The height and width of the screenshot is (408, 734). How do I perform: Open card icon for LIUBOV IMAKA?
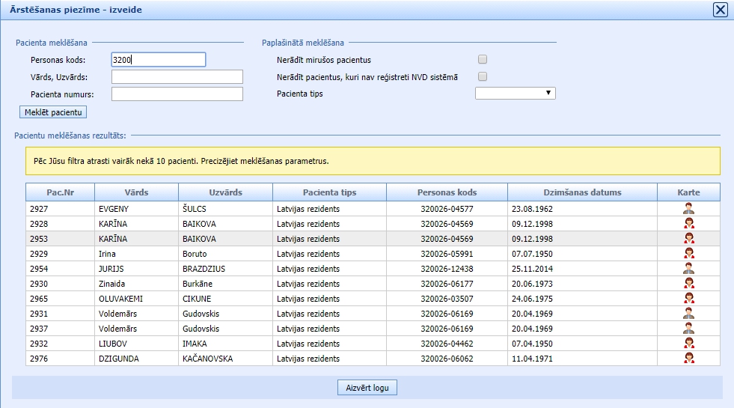coord(688,344)
